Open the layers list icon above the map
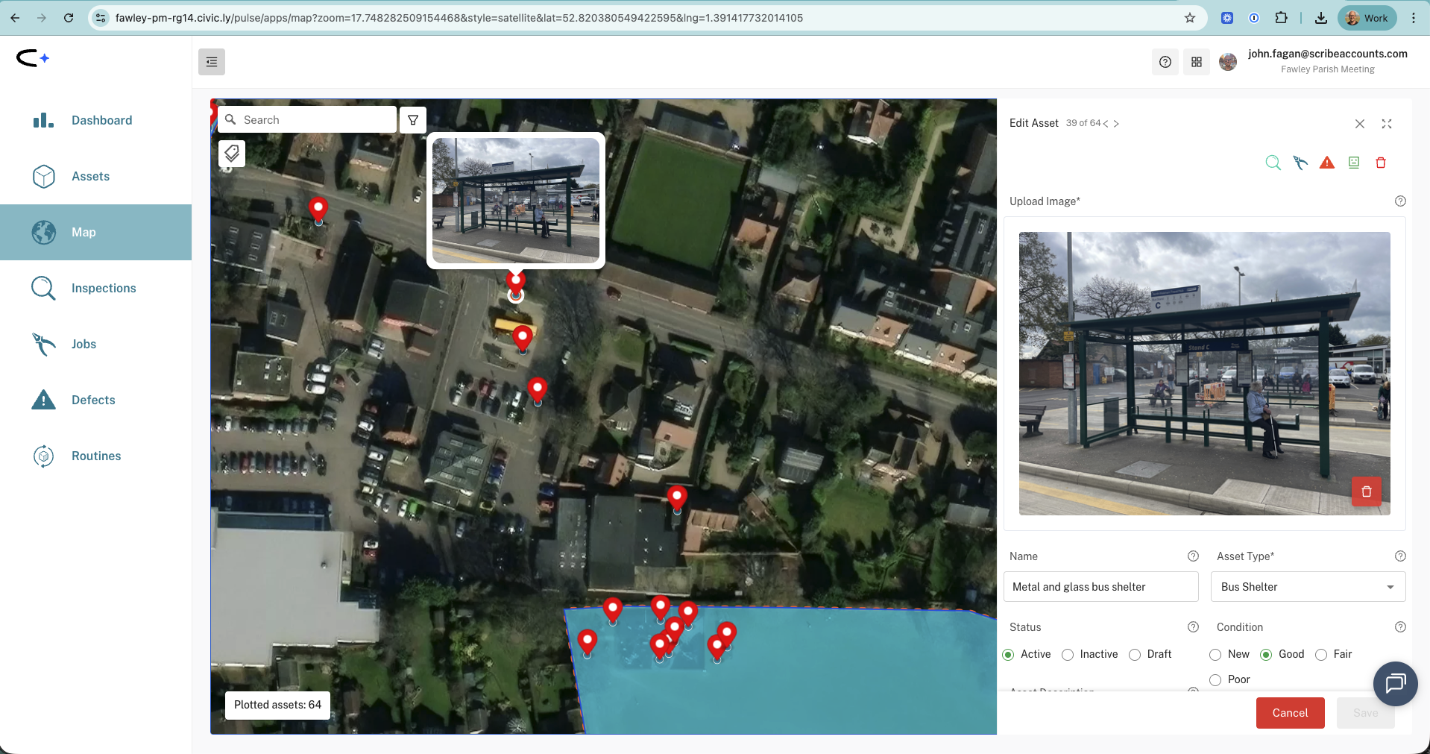This screenshot has width=1430, height=754. (x=211, y=62)
